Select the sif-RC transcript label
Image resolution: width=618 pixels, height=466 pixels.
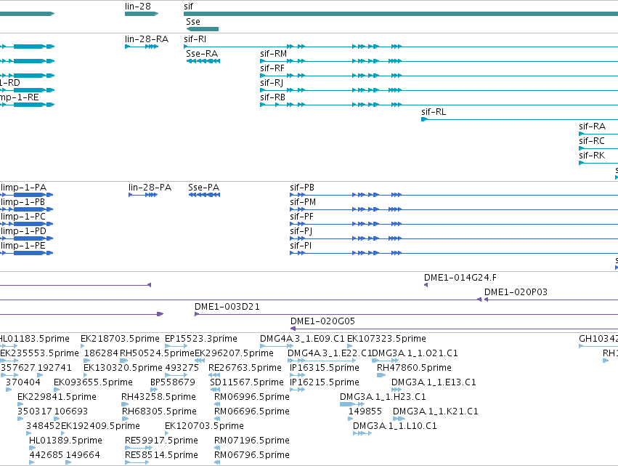point(592,142)
